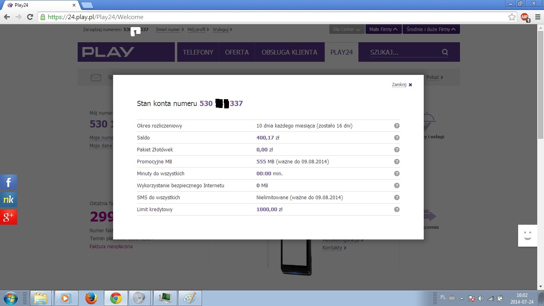Click Okres rozliczeniowy 10 dnia value
544x306 pixels.
304,126
